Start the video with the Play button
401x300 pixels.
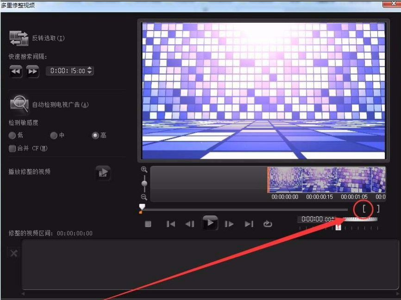click(210, 223)
